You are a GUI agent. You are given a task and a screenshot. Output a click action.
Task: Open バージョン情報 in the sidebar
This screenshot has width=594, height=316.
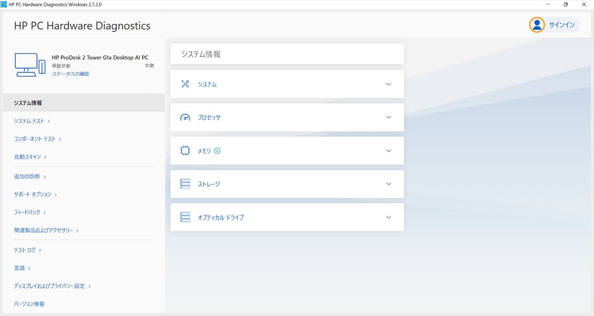click(x=29, y=304)
